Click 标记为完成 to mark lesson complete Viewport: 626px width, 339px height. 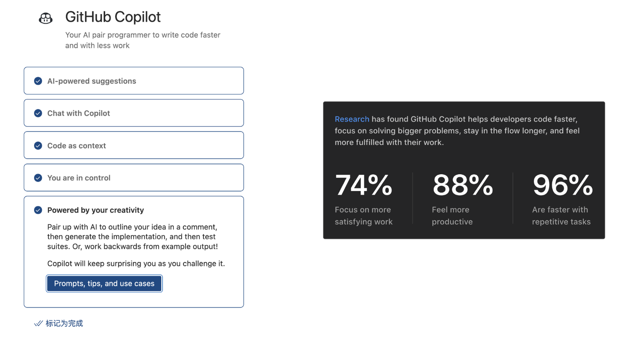click(x=63, y=323)
